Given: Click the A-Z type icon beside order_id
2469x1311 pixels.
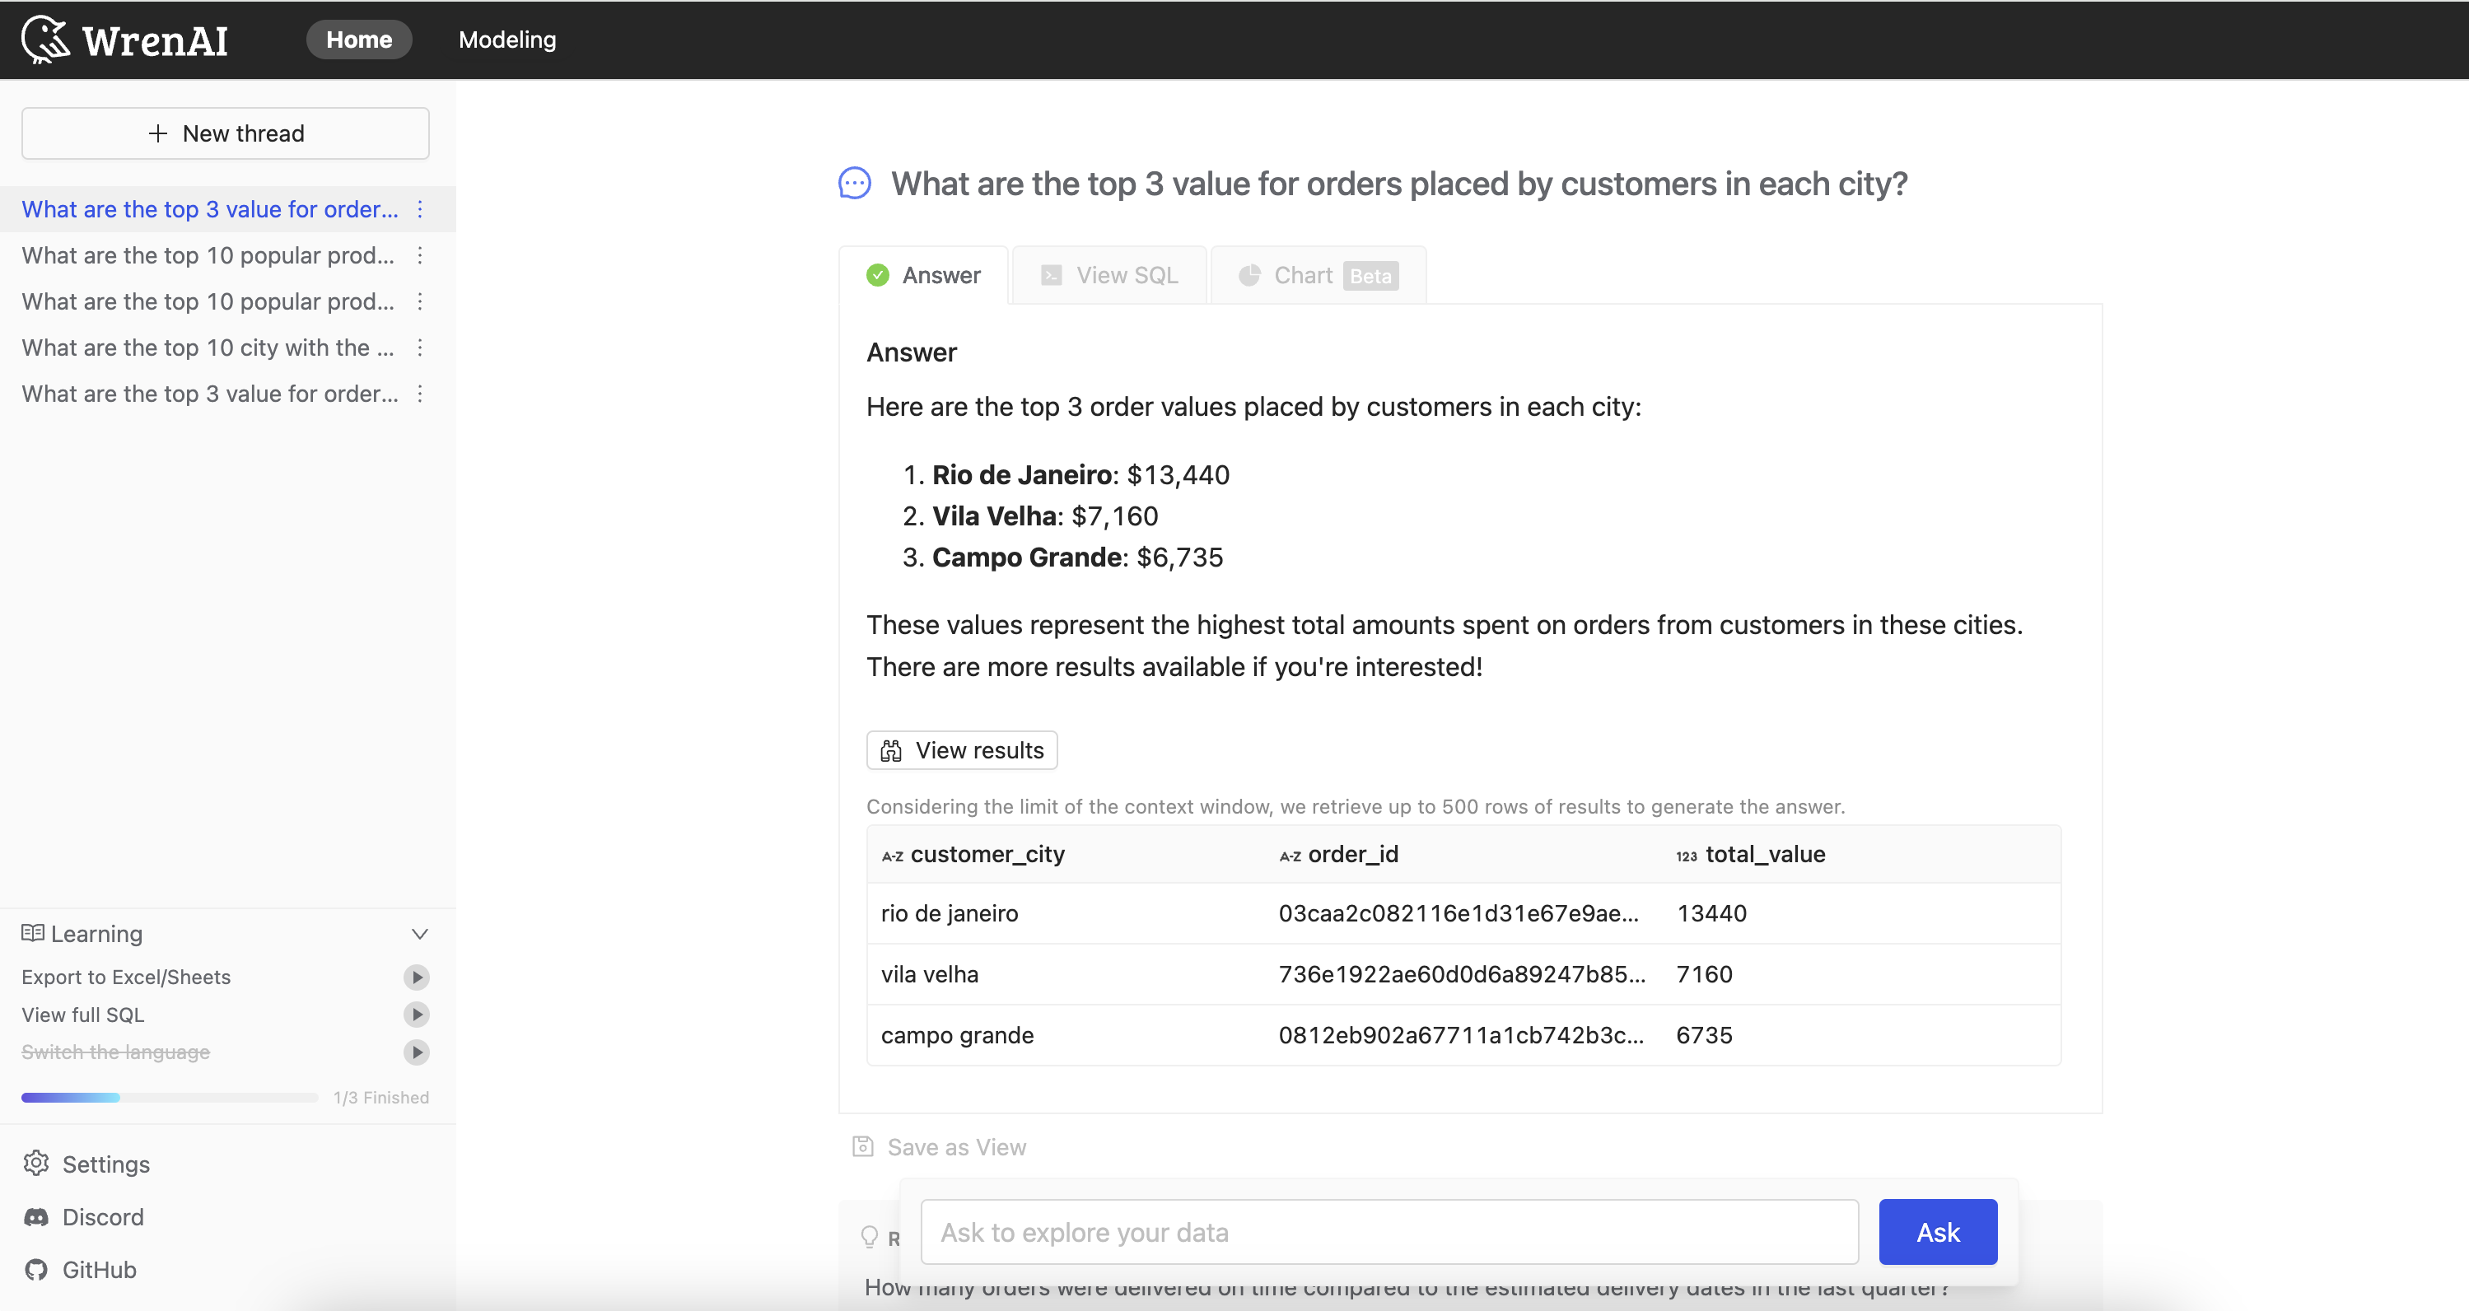Looking at the screenshot, I should [1291, 856].
